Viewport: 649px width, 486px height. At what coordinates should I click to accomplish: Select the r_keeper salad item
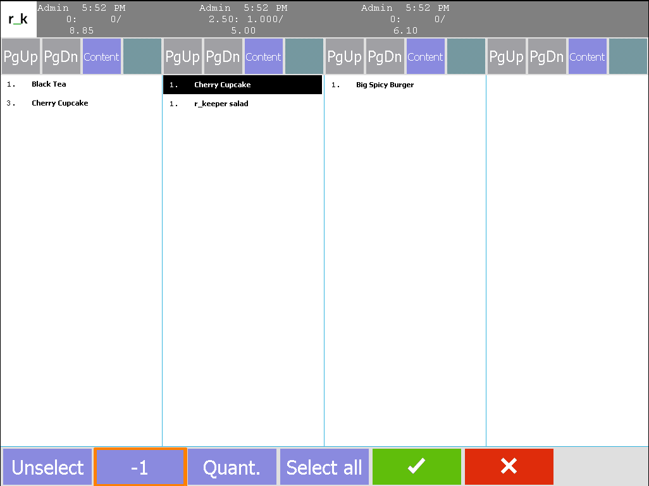(x=242, y=104)
